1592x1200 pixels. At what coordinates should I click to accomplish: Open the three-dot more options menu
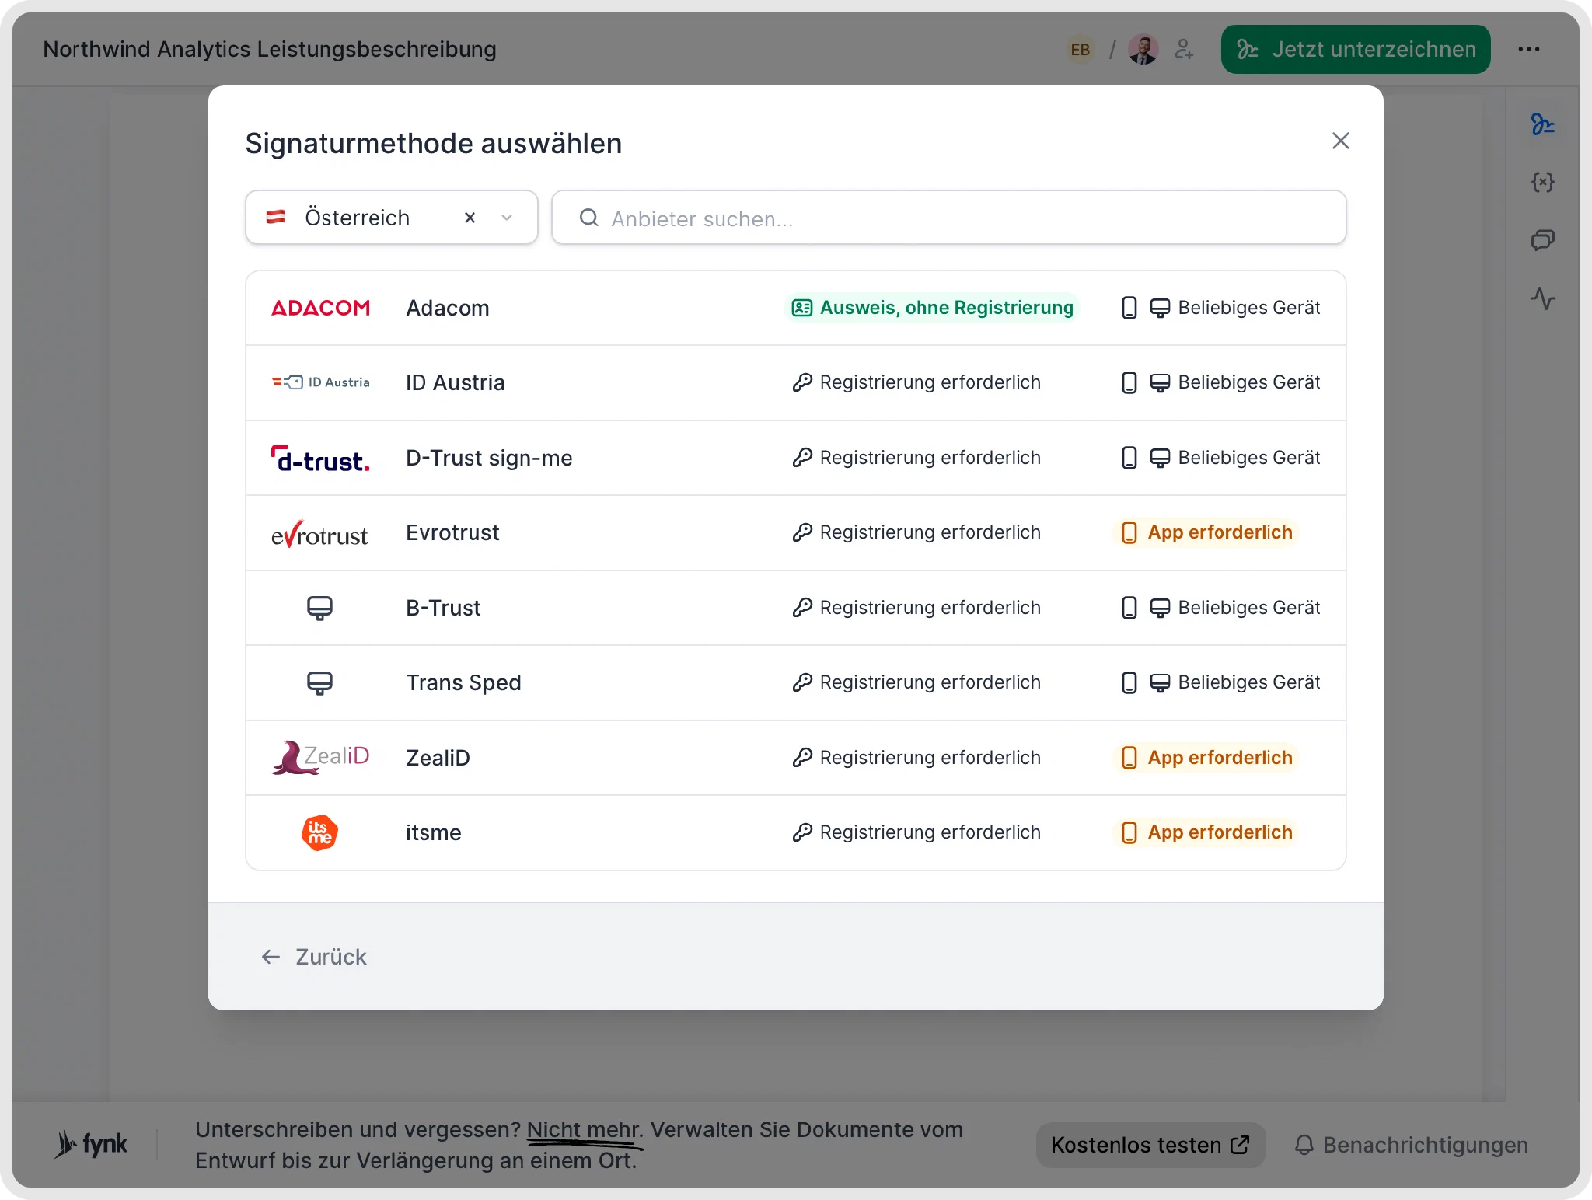coord(1529,49)
